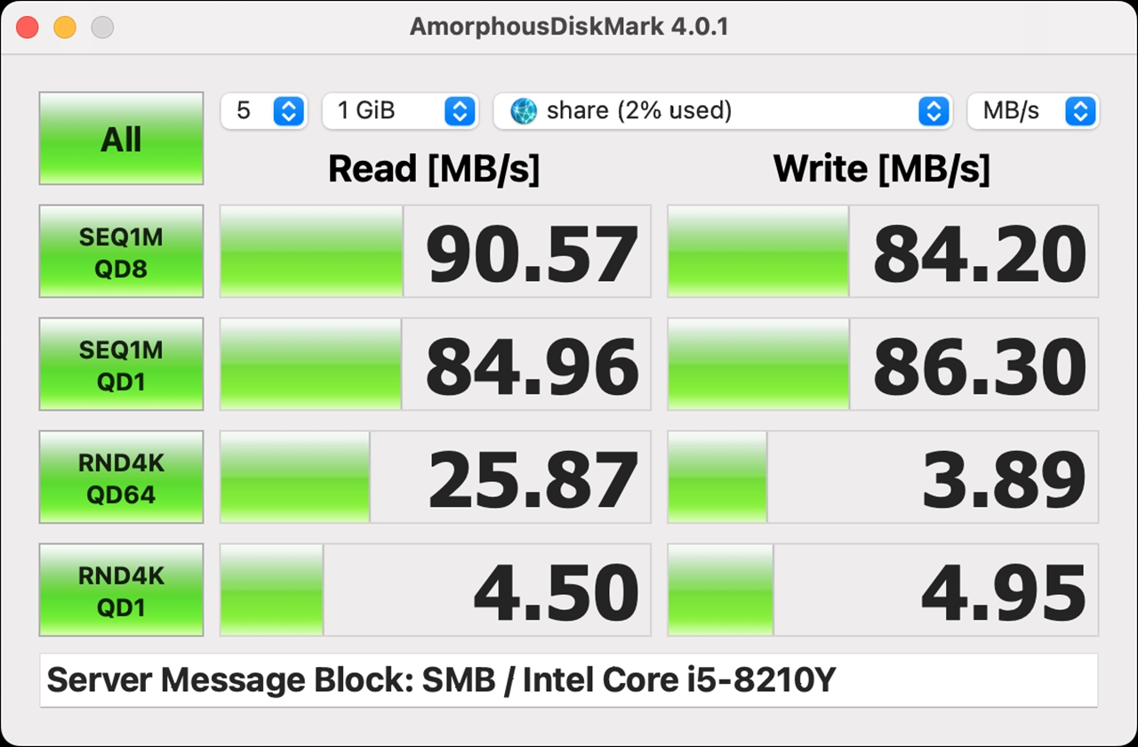Run the RND4K QD1 benchmark
Screen dimensions: 1138x747
(x=121, y=590)
